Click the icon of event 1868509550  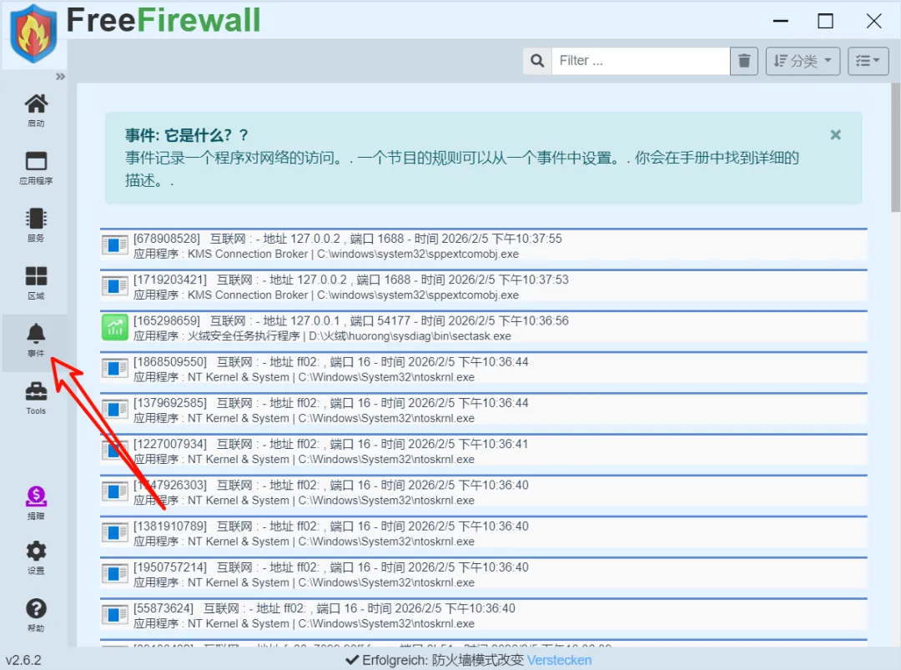coord(115,368)
